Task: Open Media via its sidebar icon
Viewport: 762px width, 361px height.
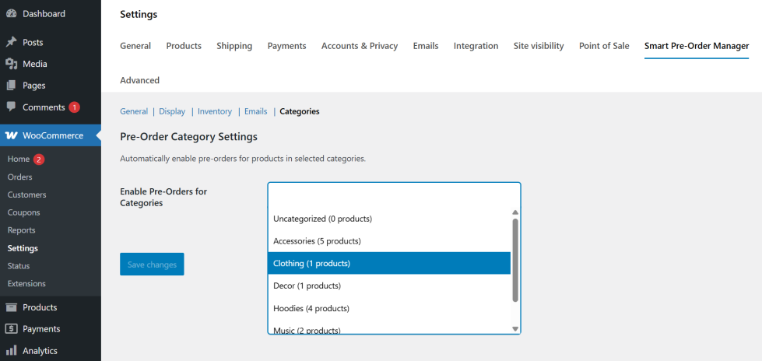Action: [11, 64]
